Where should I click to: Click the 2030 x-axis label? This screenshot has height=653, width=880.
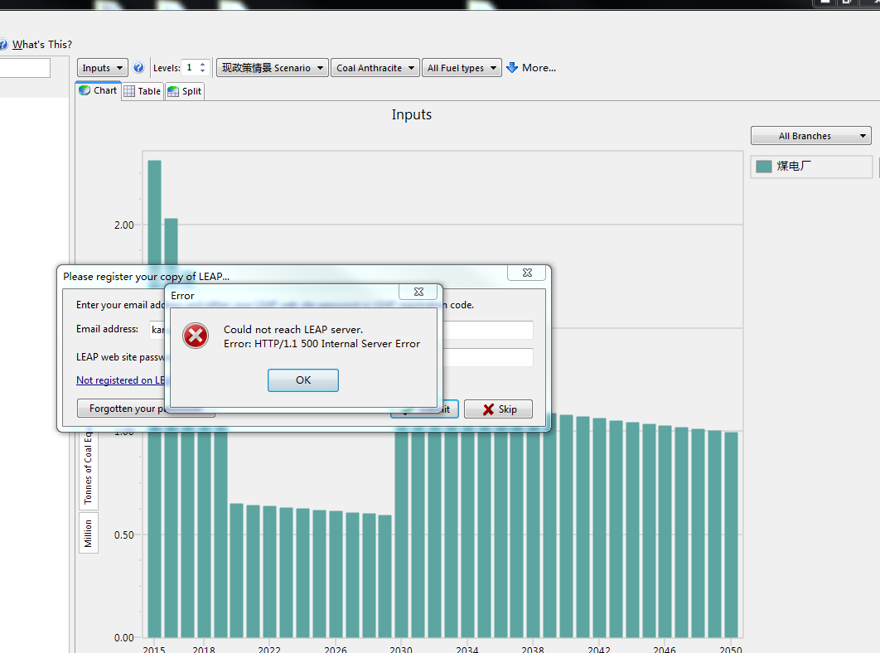click(x=401, y=649)
